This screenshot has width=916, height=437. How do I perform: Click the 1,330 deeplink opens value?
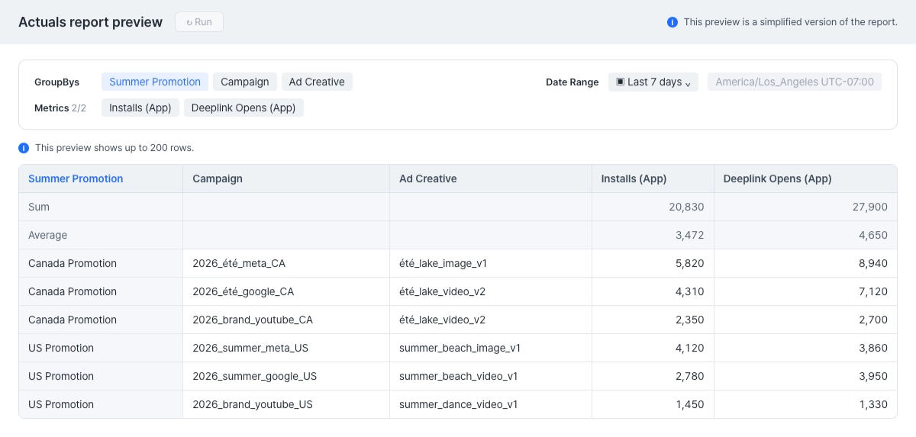coord(873,404)
